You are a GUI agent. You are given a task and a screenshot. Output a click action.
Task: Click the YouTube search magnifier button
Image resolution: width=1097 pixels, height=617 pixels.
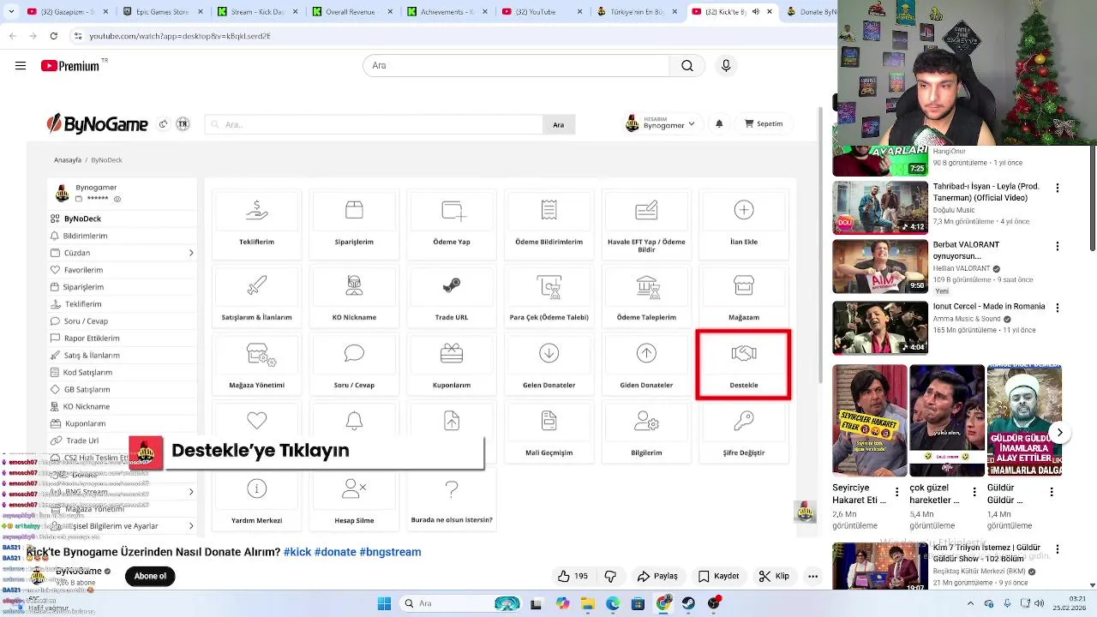click(686, 66)
